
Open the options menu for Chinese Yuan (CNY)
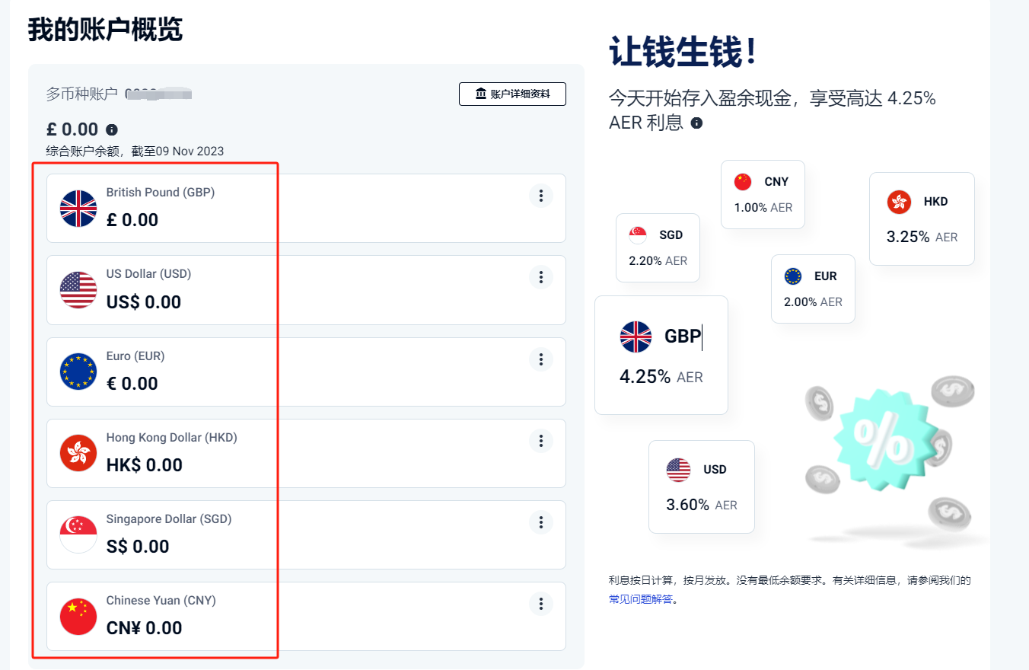(x=540, y=603)
